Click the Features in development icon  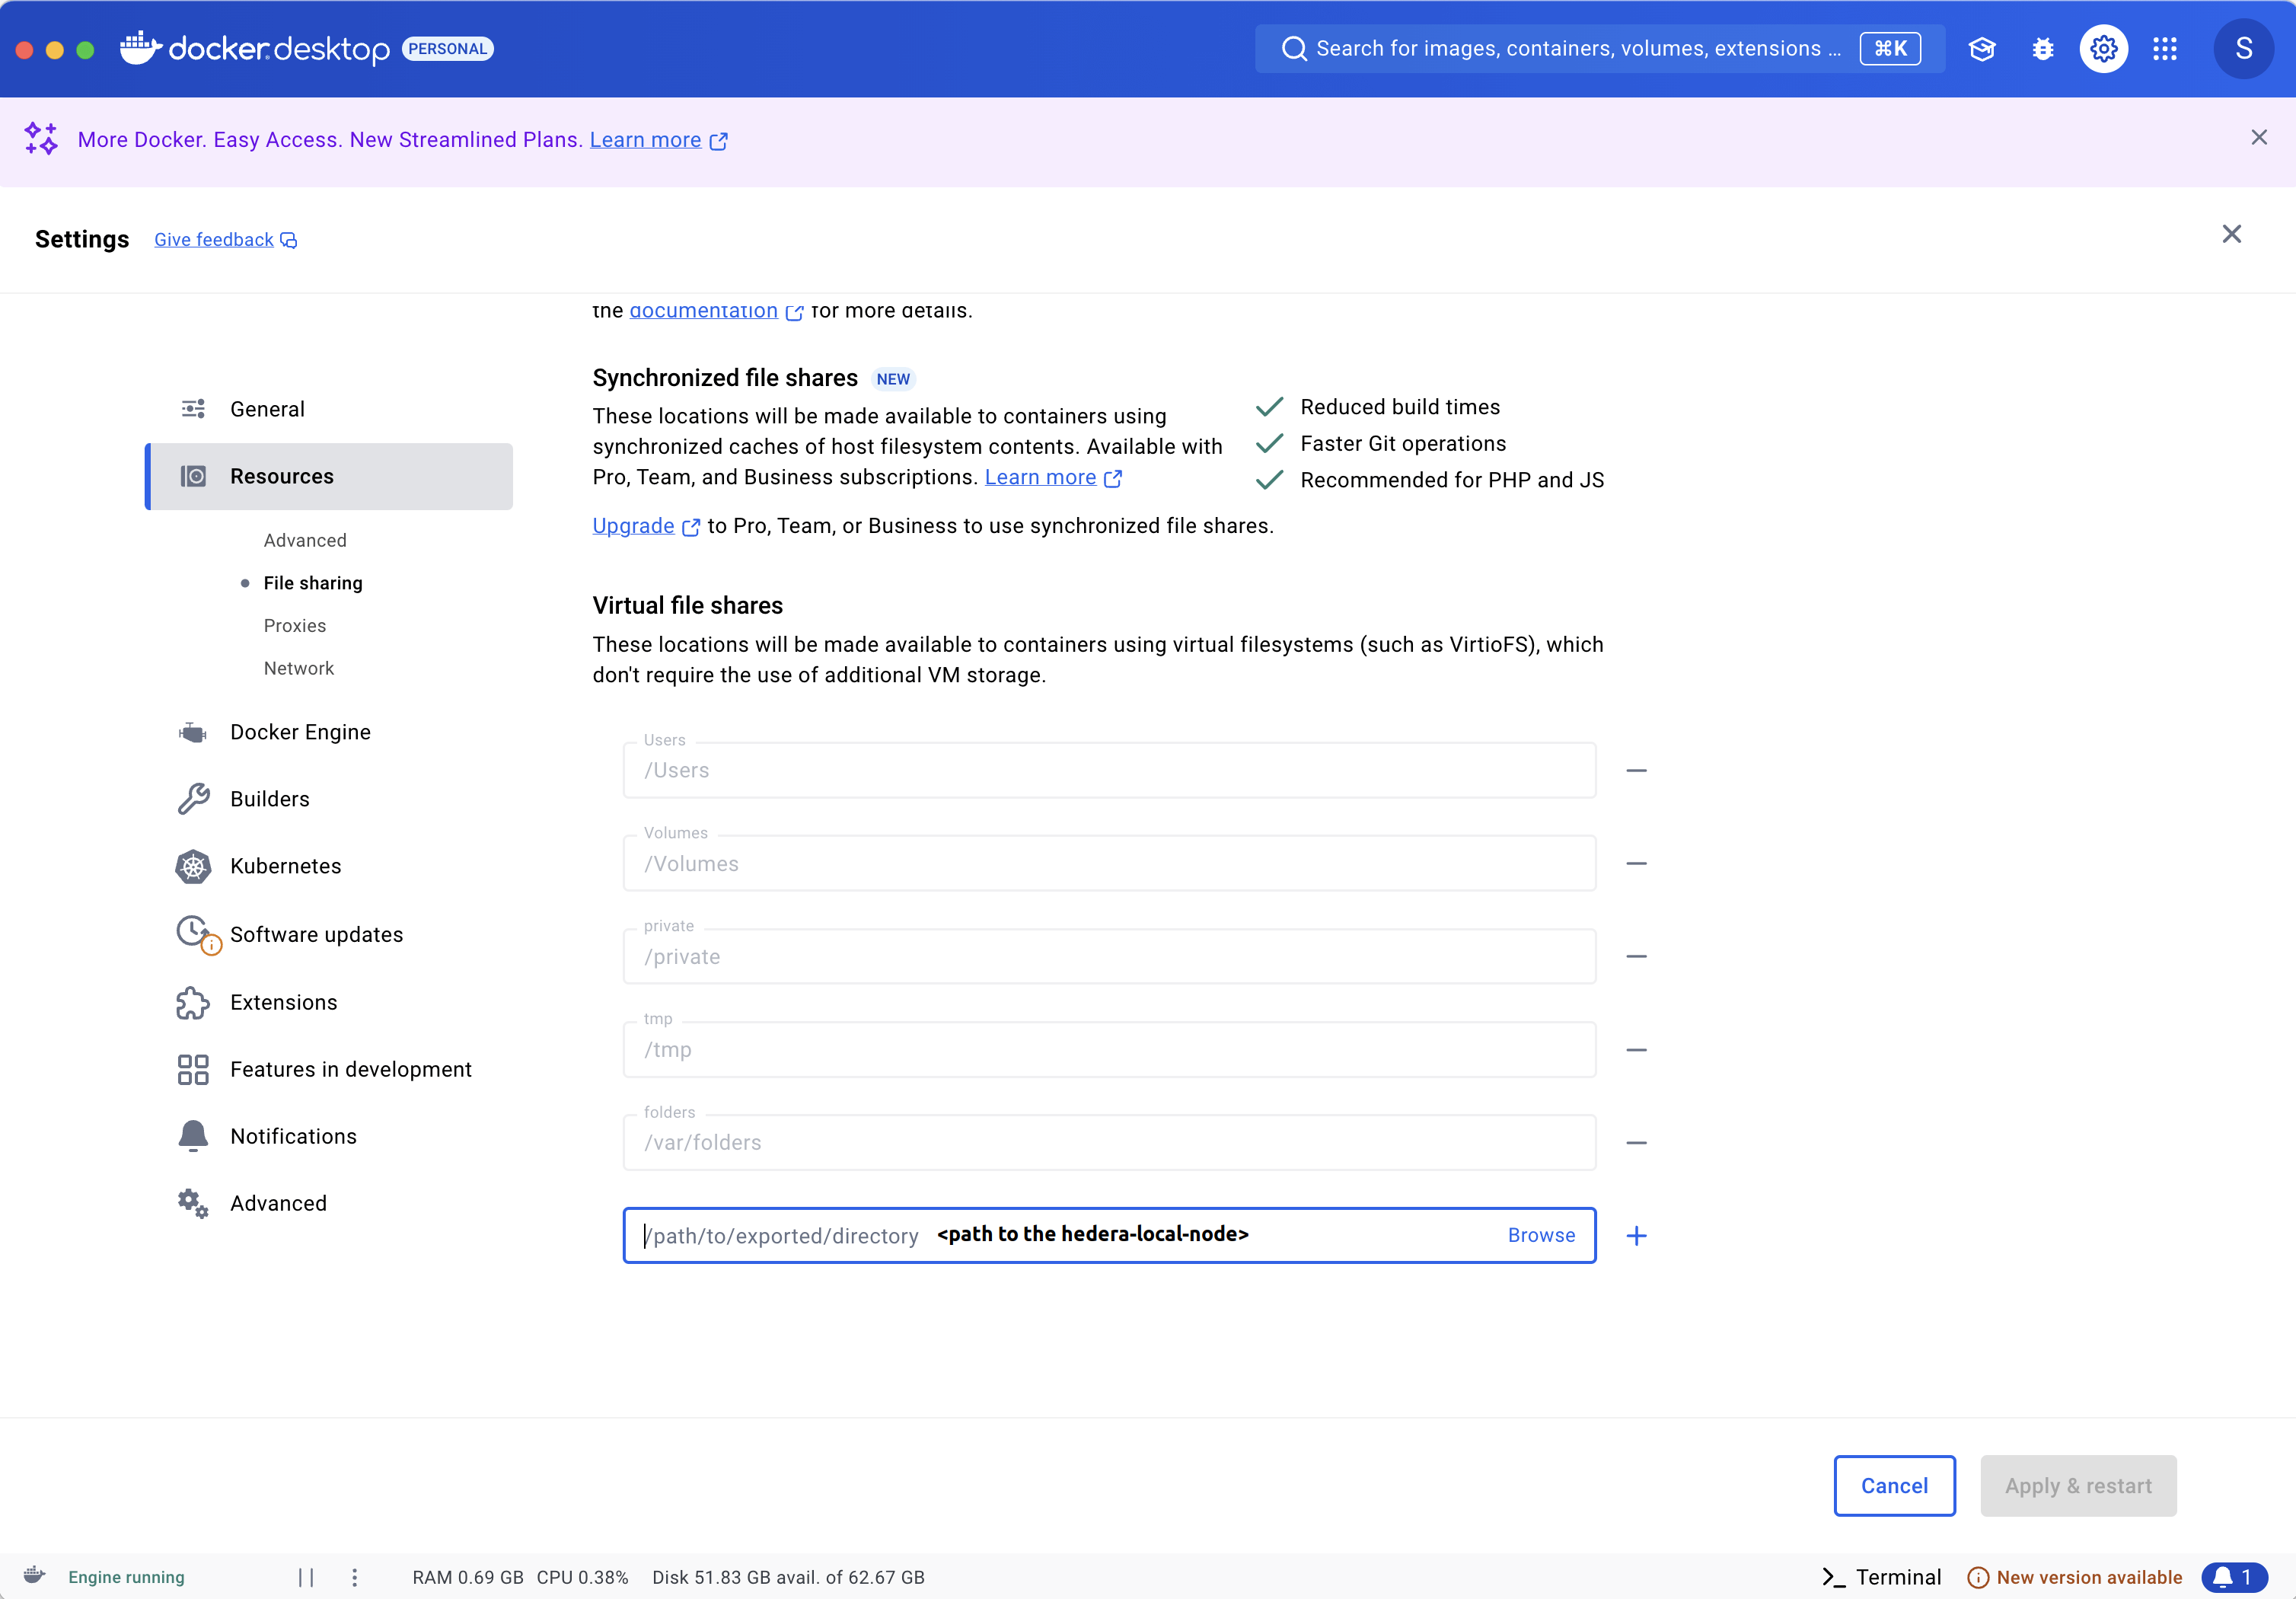coord(193,1068)
